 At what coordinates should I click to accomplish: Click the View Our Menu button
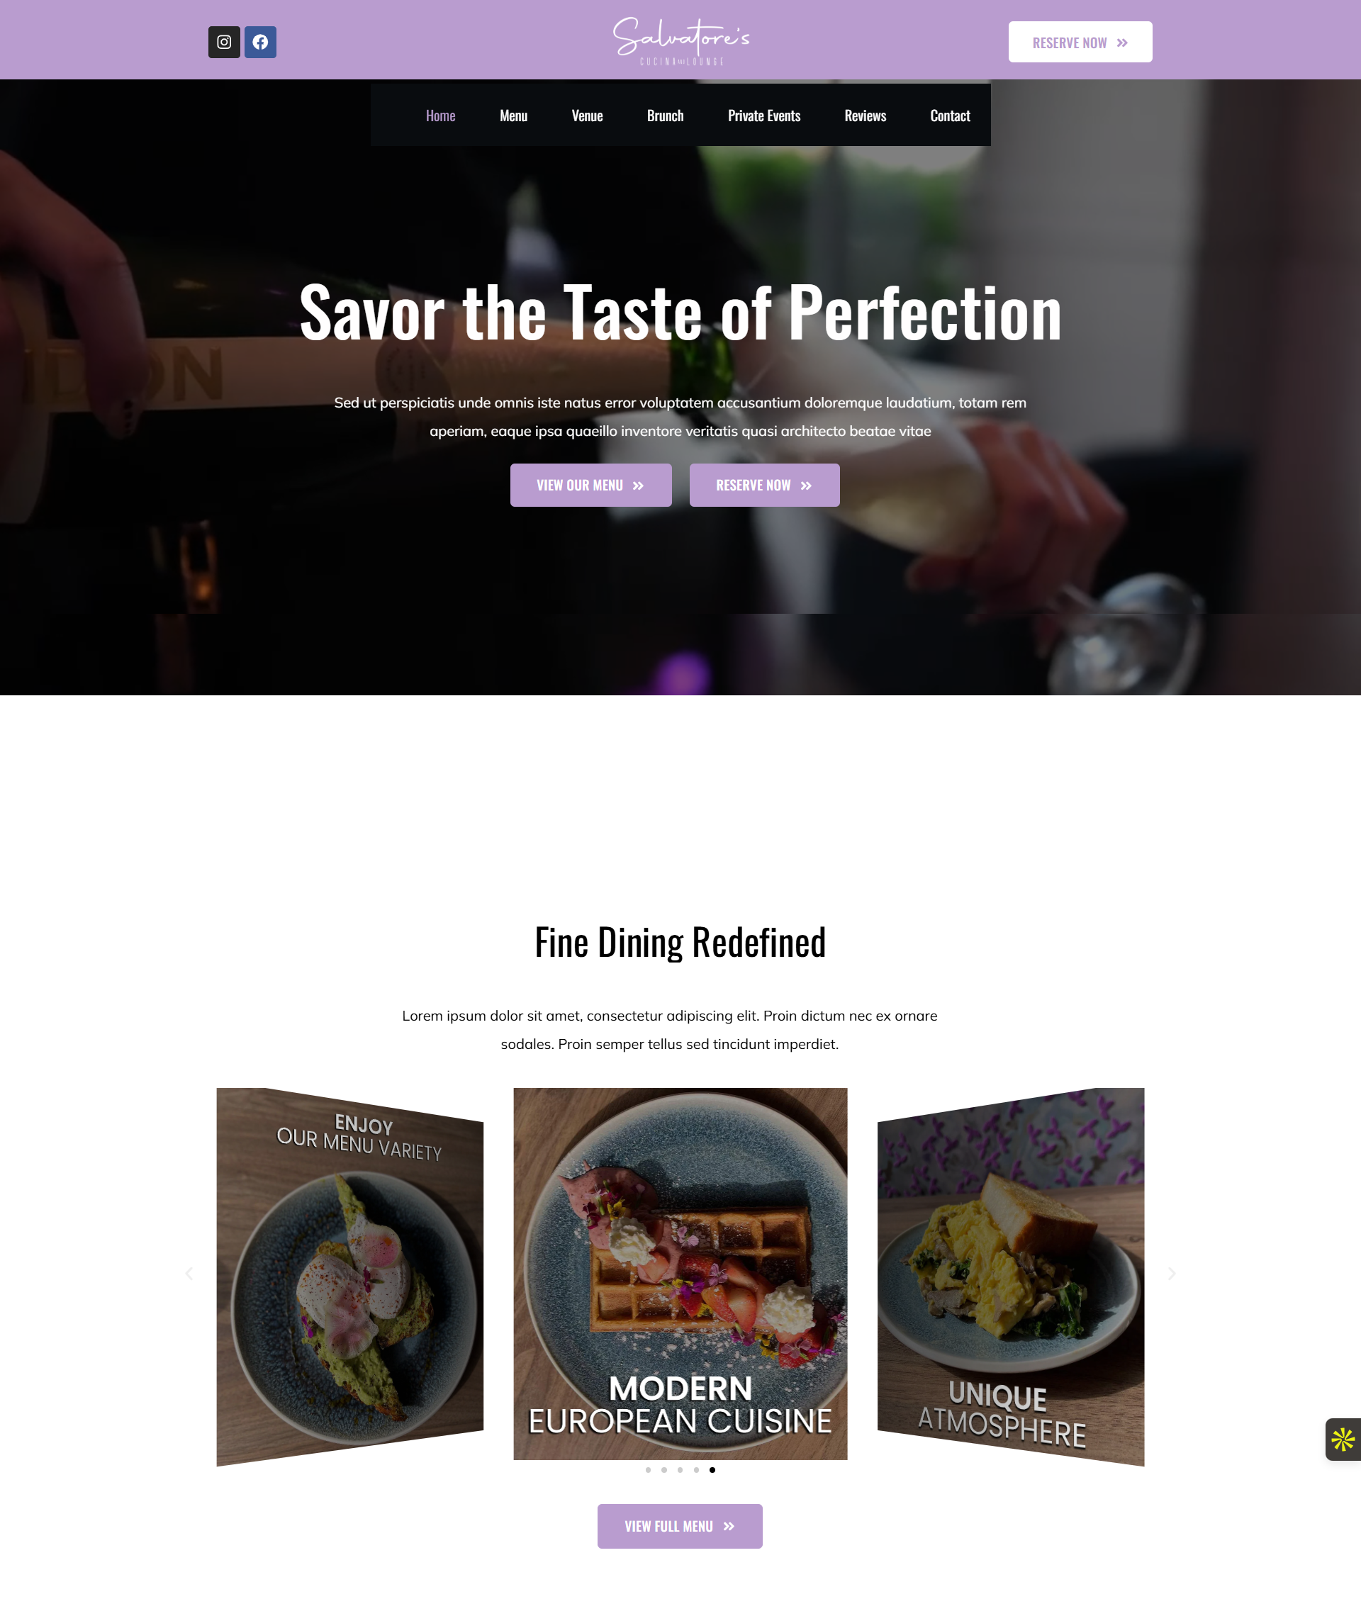[x=591, y=486]
